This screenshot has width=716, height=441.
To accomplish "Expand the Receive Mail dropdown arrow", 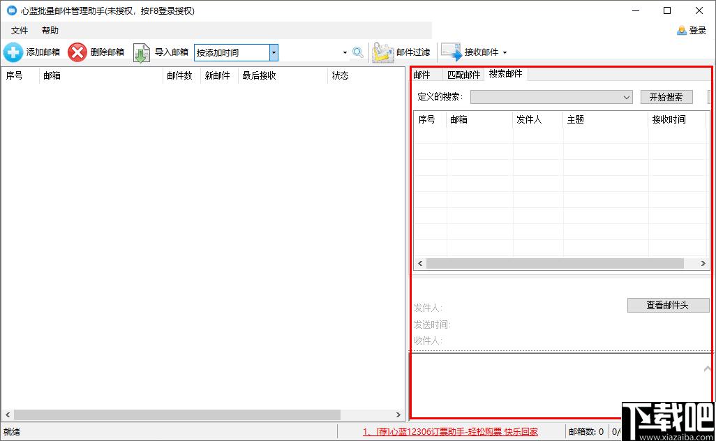I will pyautogui.click(x=505, y=52).
